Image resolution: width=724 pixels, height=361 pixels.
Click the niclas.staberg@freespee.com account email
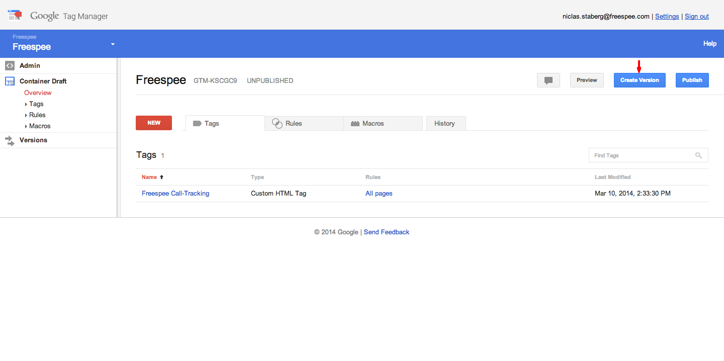click(x=606, y=17)
